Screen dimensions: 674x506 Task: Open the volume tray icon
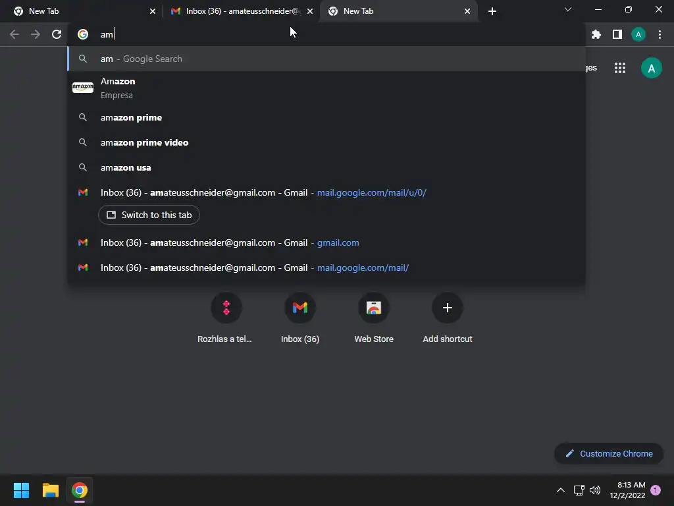coord(595,490)
